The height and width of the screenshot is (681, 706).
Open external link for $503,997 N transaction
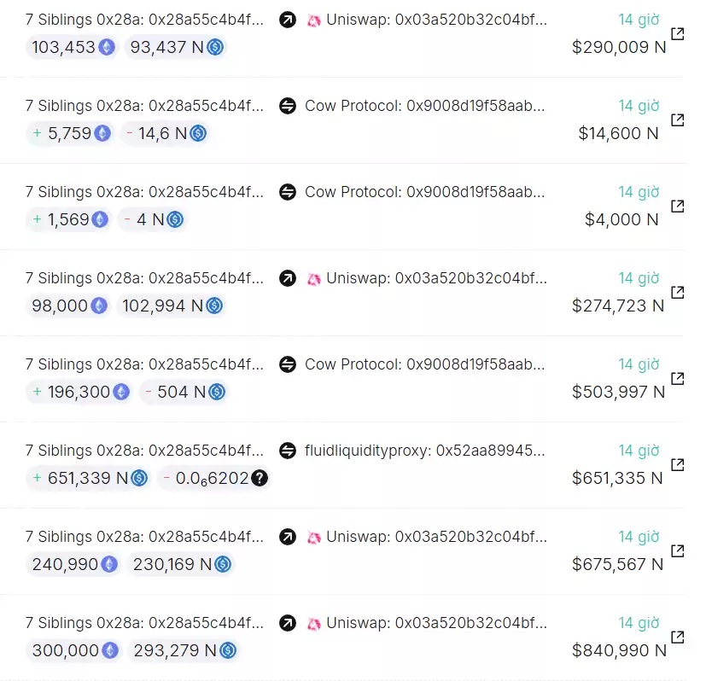click(x=677, y=379)
